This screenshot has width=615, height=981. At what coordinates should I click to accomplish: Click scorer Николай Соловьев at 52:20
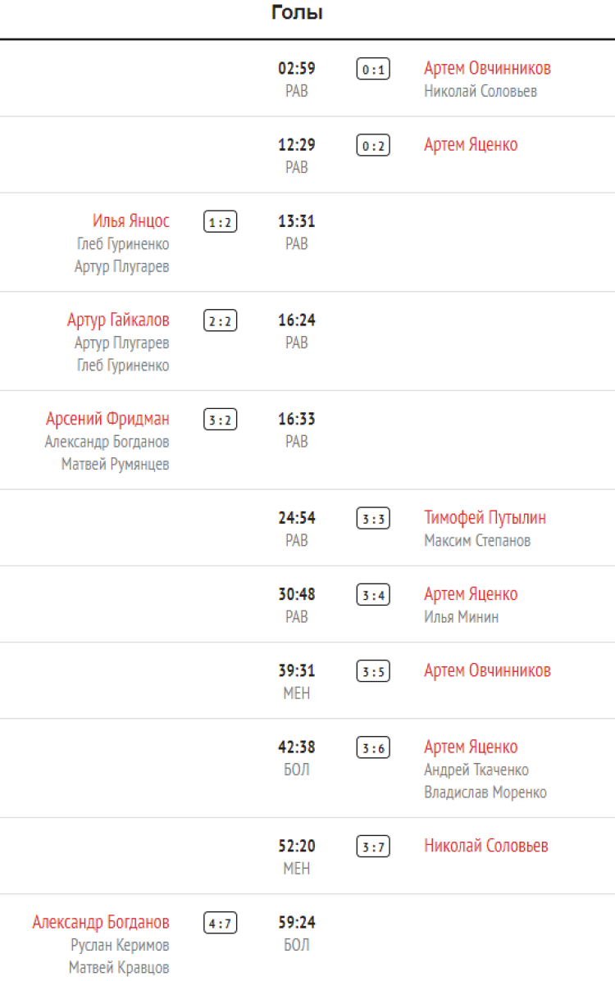click(x=485, y=846)
